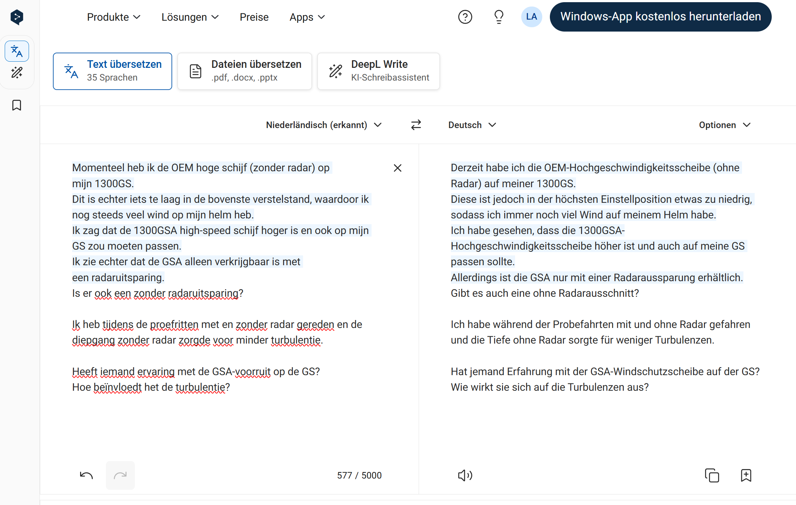Switch to Text übersetzen tab
The width and height of the screenshot is (796, 505).
[x=112, y=71]
